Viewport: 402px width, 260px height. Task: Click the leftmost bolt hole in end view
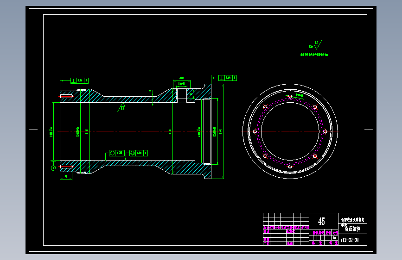point(255,131)
